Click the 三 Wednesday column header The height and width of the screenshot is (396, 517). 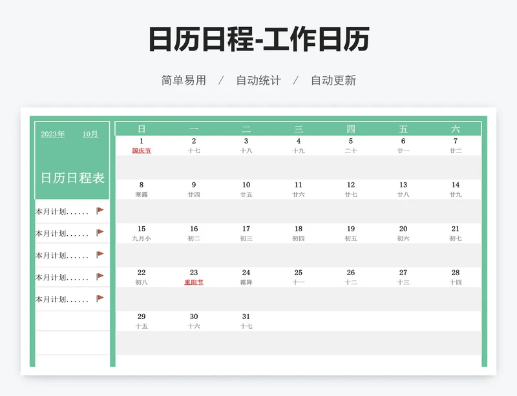tap(299, 129)
